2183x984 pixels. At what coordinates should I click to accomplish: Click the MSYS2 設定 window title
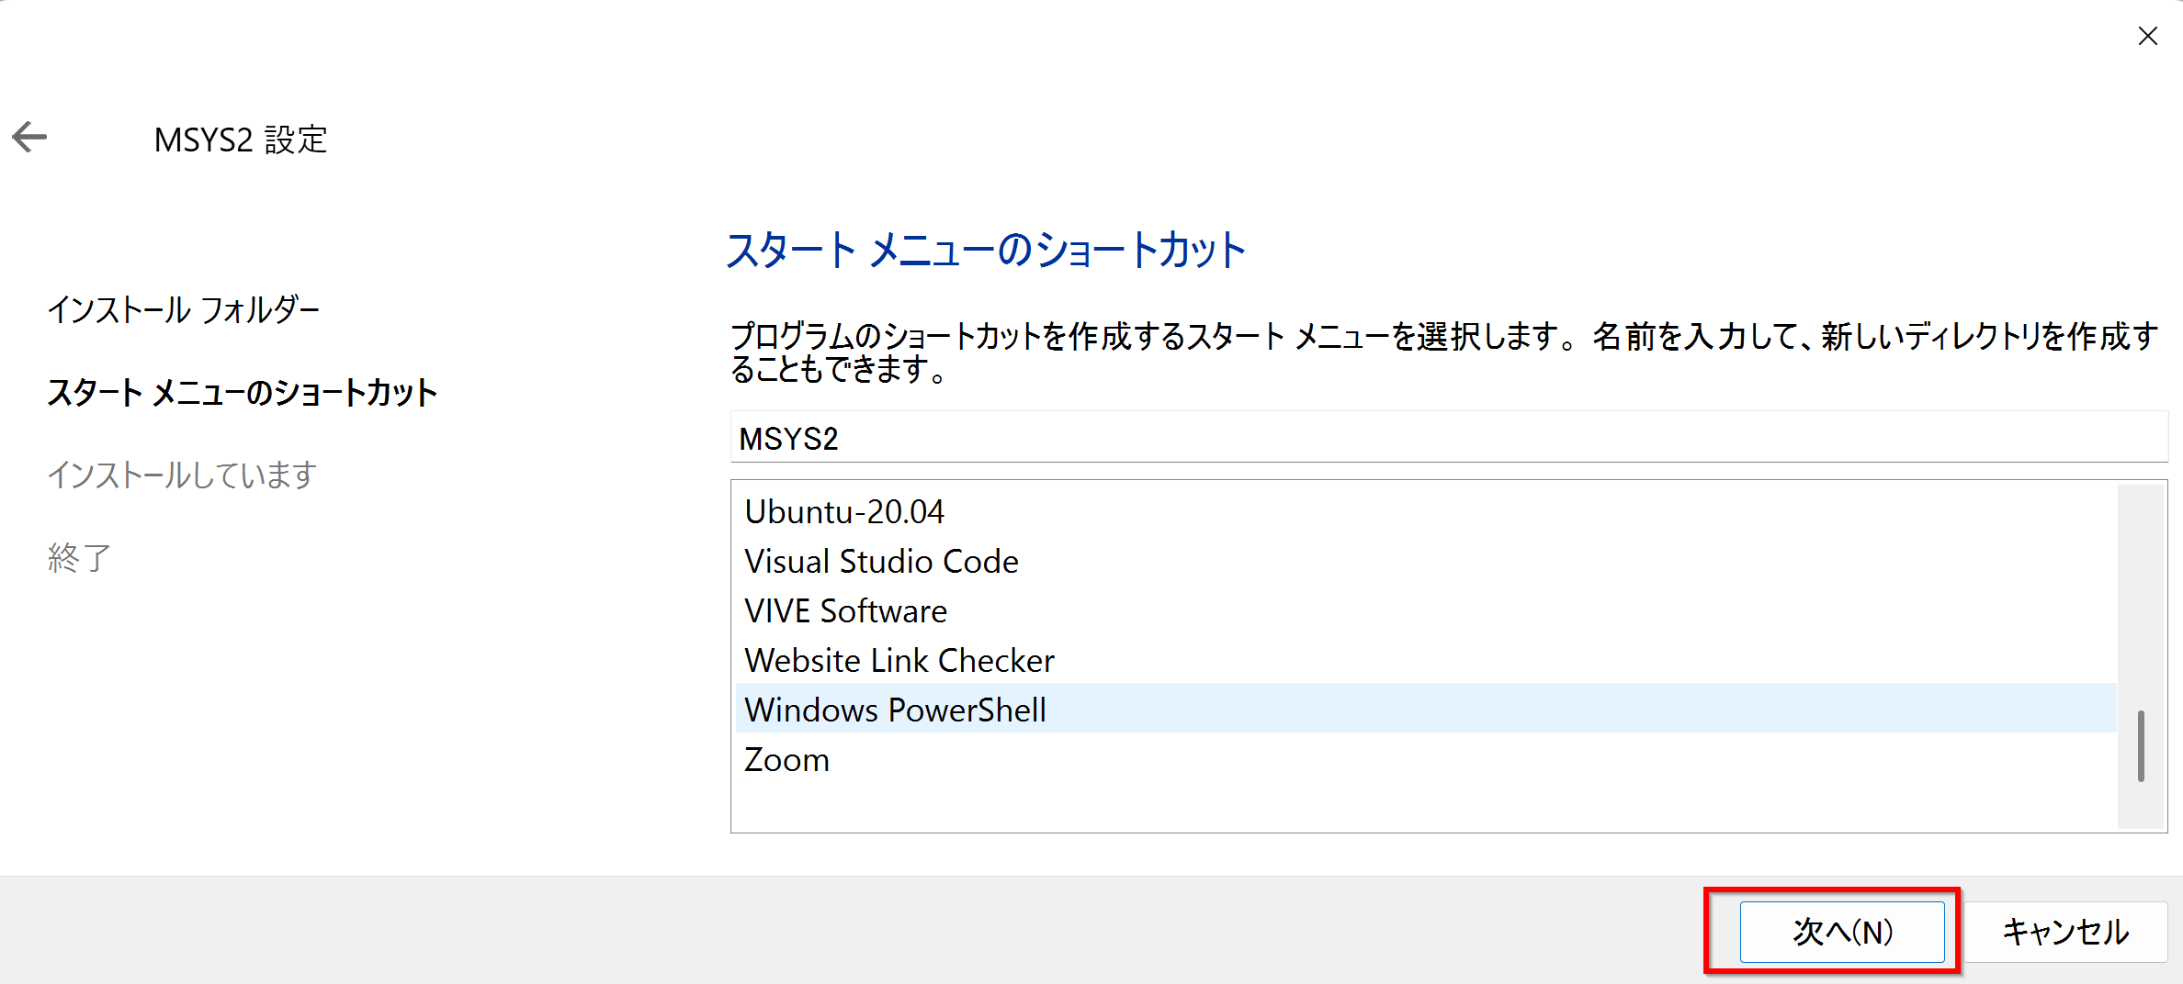[x=241, y=140]
